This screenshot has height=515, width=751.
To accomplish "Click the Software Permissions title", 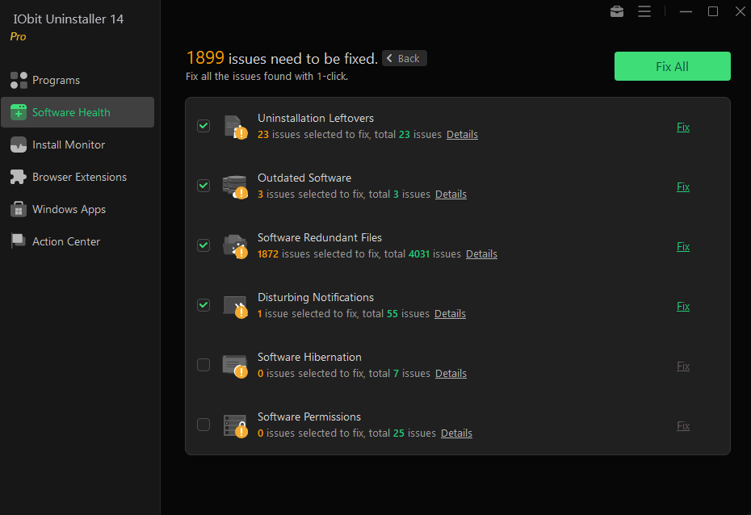I will point(309,417).
